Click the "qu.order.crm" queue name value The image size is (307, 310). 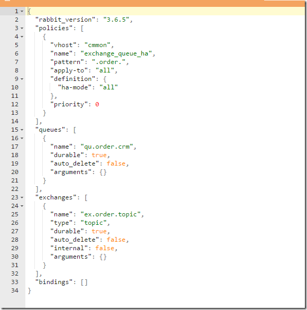(107, 147)
